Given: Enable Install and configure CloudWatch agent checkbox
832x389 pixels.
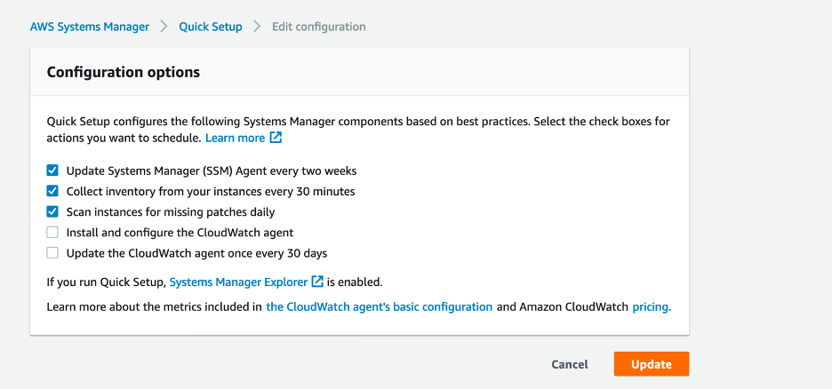Looking at the screenshot, I should tap(52, 233).
